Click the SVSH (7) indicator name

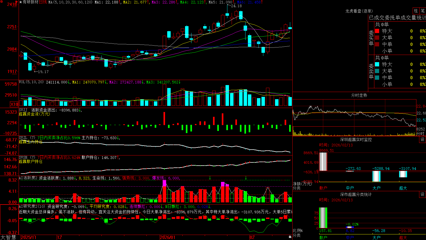27,157
